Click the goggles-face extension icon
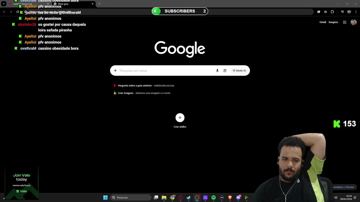 point(325,12)
